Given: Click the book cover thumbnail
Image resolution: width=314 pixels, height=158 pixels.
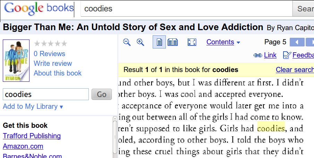Looking at the screenshot, I should point(16,61).
